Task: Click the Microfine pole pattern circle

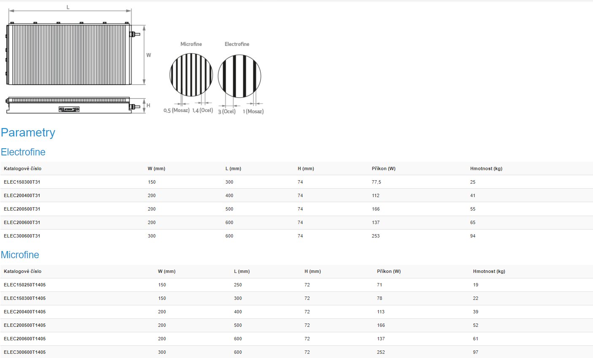Action: coord(191,75)
